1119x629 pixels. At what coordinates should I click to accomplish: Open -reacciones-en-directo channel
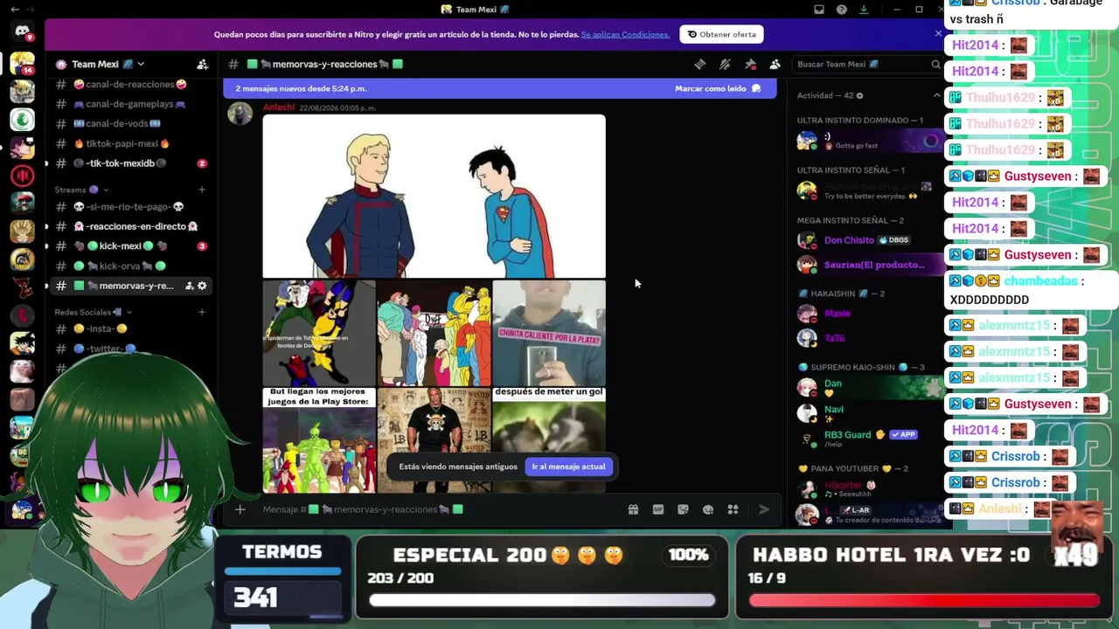click(x=129, y=226)
